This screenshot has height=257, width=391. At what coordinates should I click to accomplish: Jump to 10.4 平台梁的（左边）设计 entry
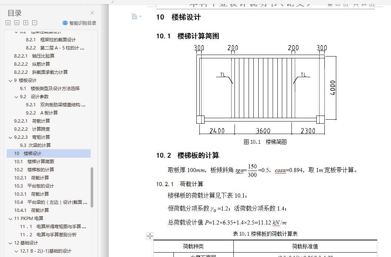51,202
